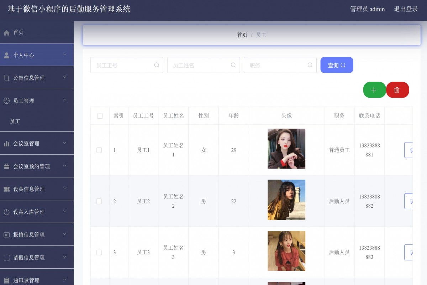
Task: Select the bar-chart icon beside 会议室管理
Action: (6, 143)
